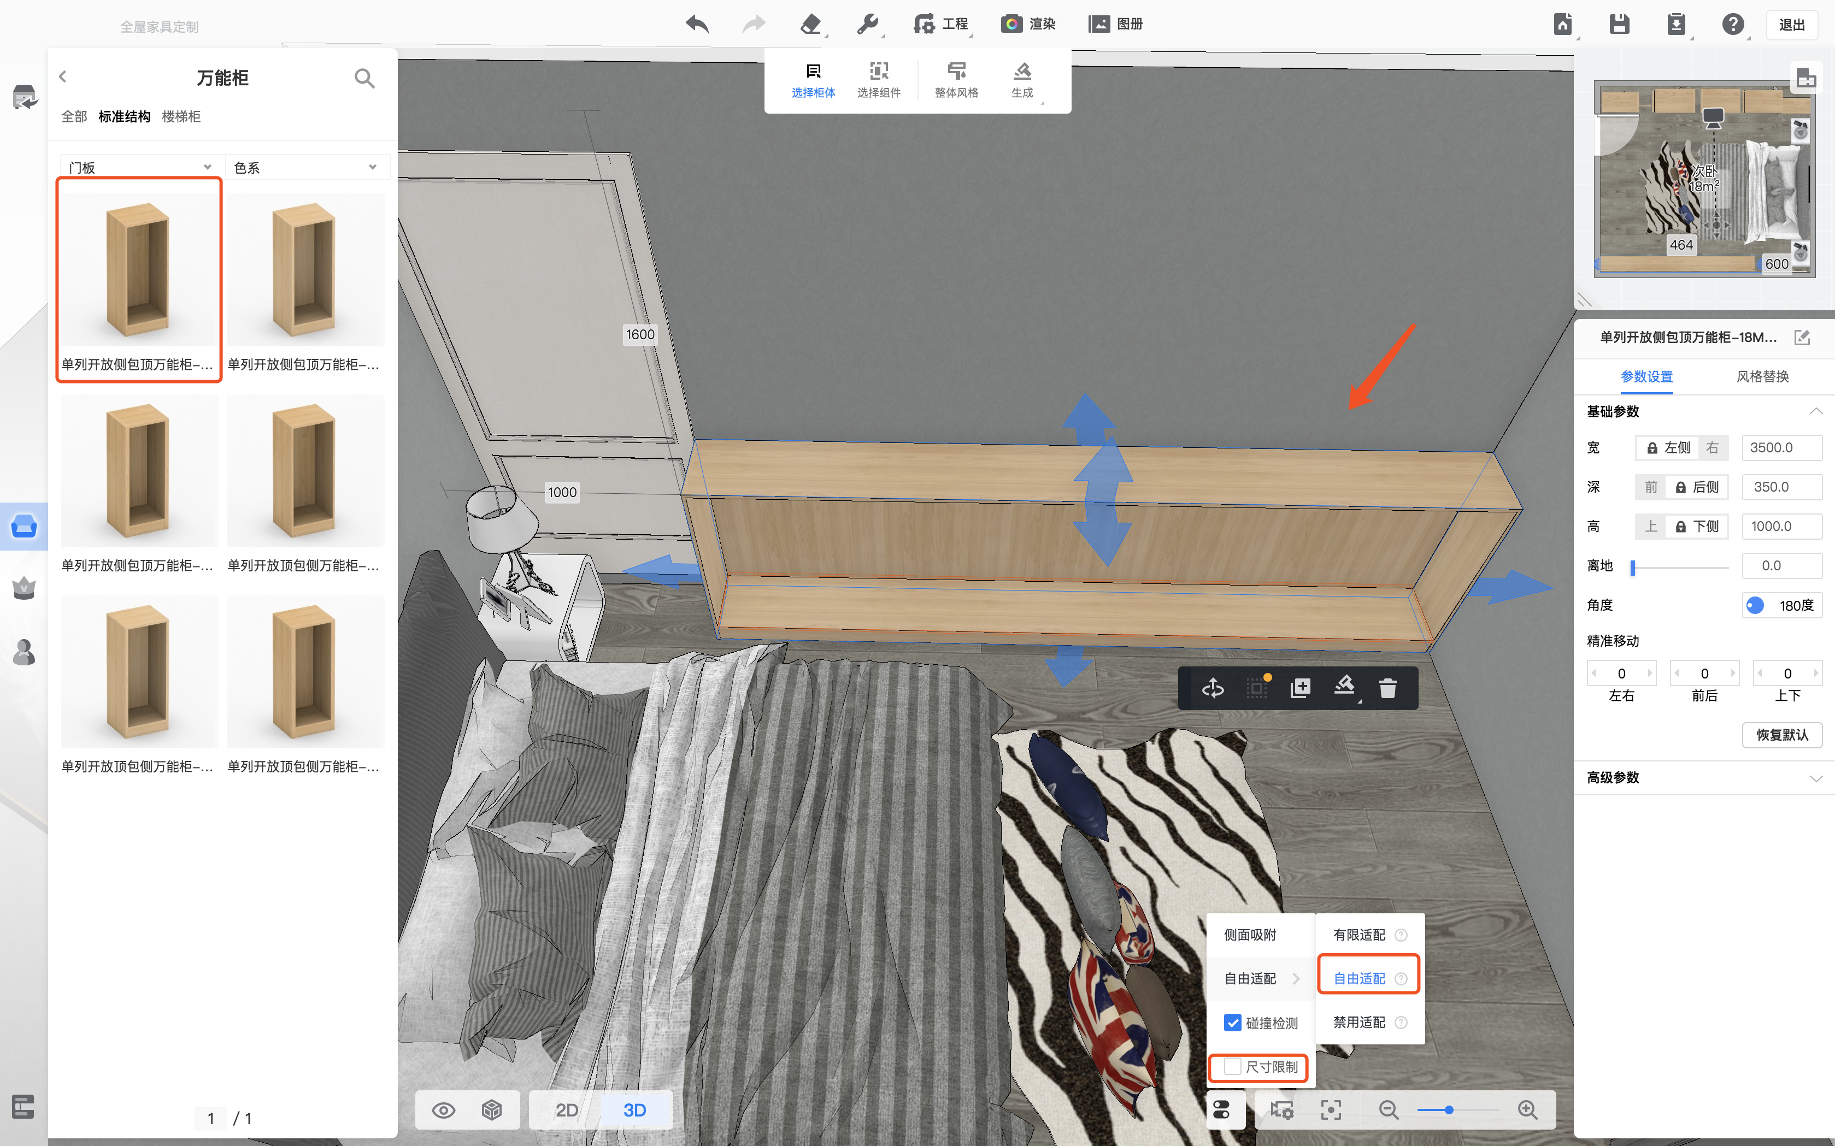The height and width of the screenshot is (1146, 1835).
Task: Open search in 万能柜 panel
Action: coord(364,78)
